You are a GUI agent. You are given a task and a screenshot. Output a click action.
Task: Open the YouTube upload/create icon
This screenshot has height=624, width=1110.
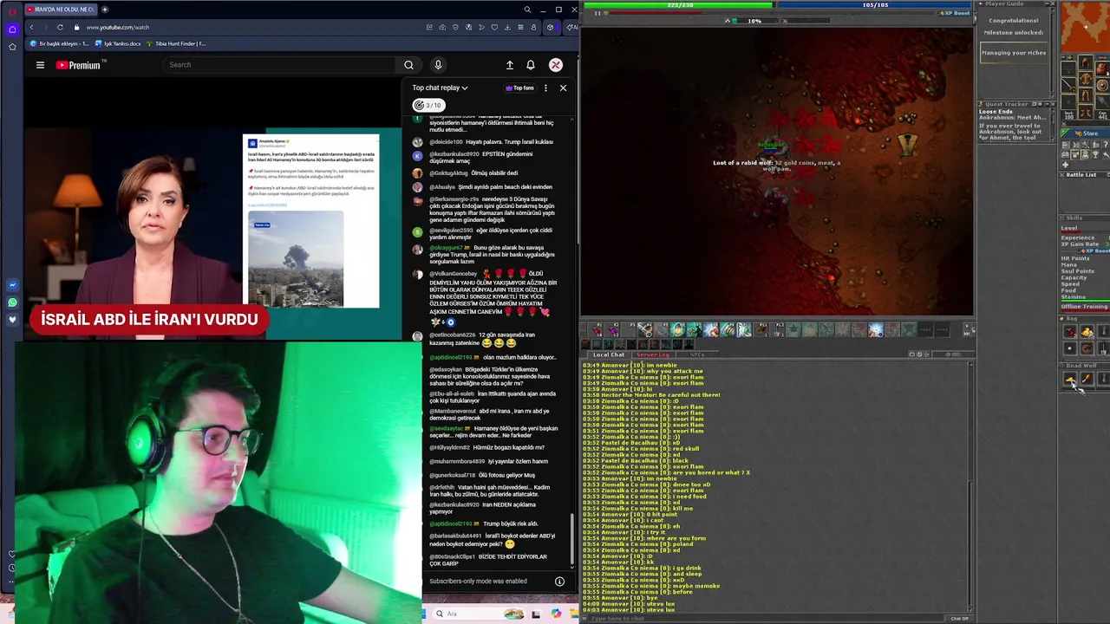tap(510, 65)
